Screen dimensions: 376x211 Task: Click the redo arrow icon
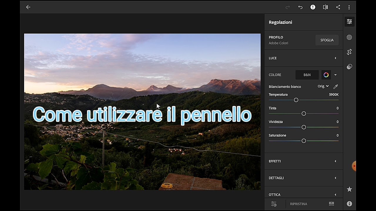point(288,7)
